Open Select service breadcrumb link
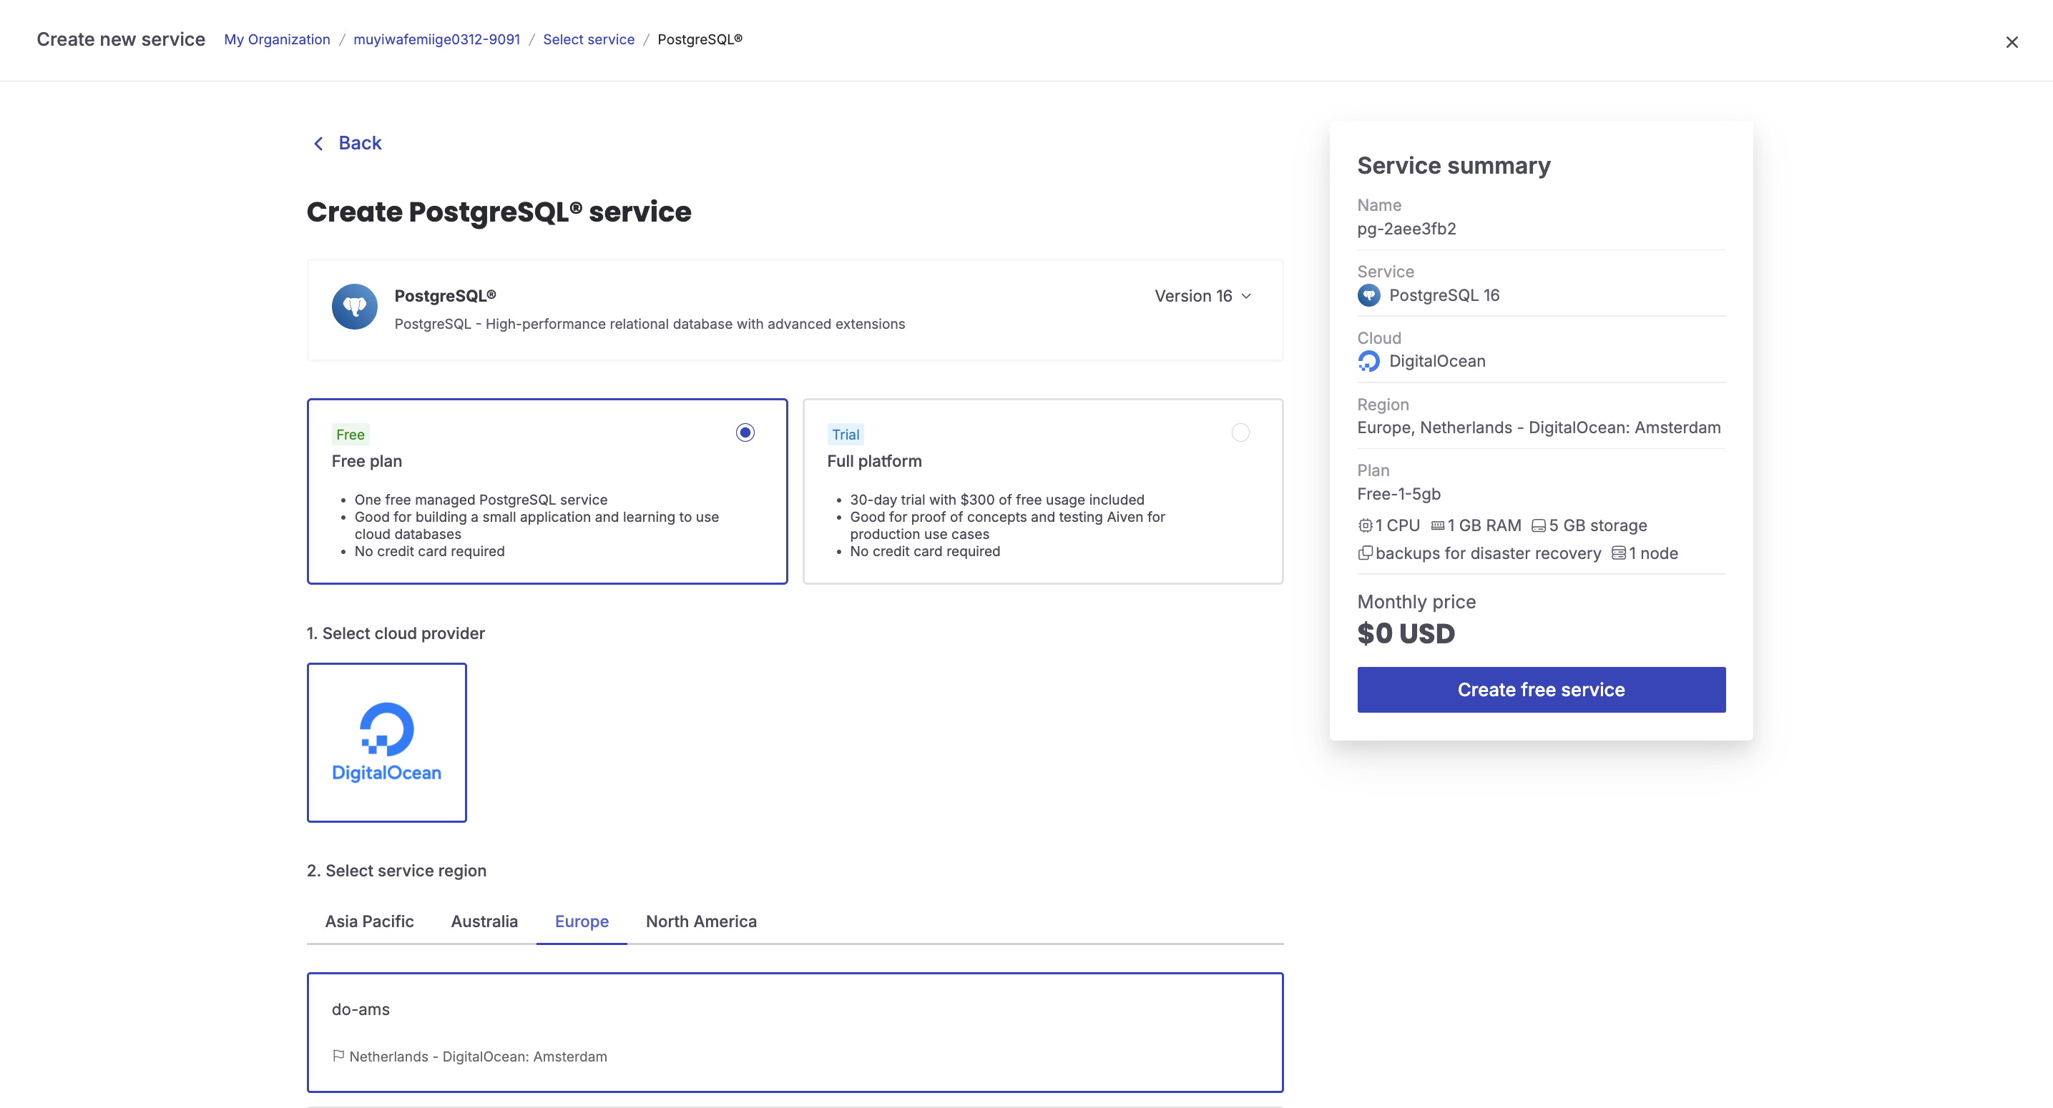The image size is (2053, 1108). coord(588,40)
